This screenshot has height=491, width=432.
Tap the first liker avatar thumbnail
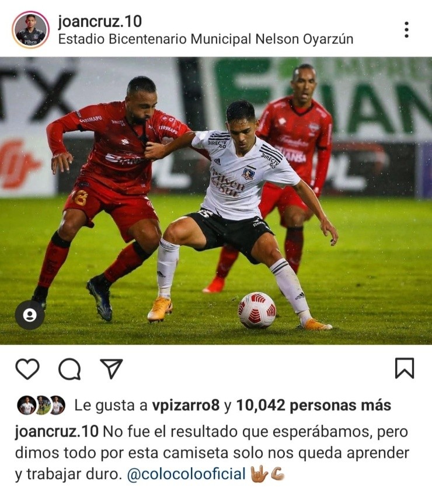26,405
